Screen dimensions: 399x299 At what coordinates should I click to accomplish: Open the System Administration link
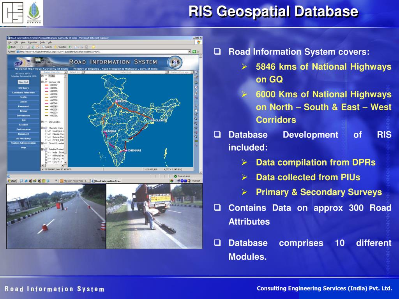[23, 143]
